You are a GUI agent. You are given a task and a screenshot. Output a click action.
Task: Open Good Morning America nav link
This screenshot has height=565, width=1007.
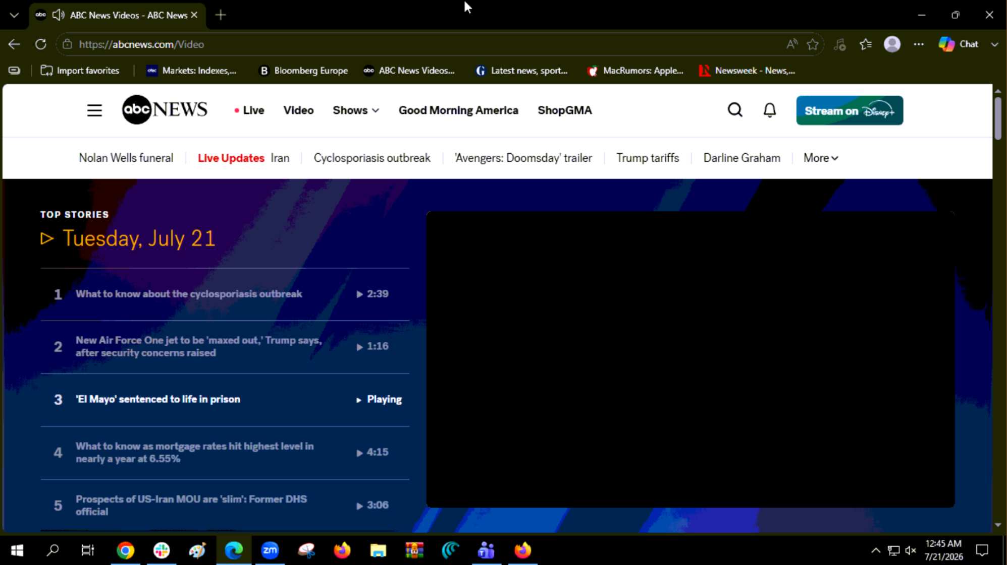pos(458,110)
